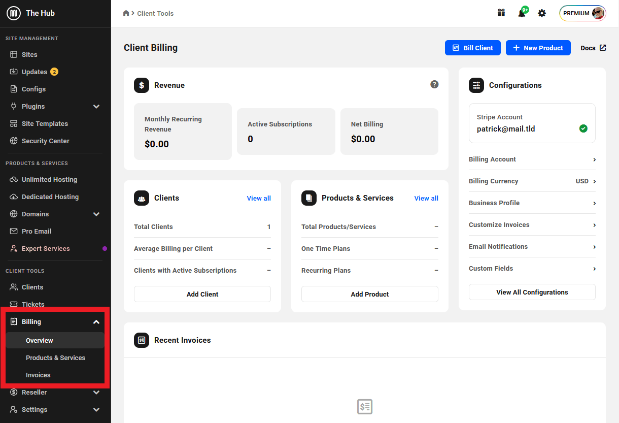
Task: Click the Products & Services card icon
Action: [309, 198]
